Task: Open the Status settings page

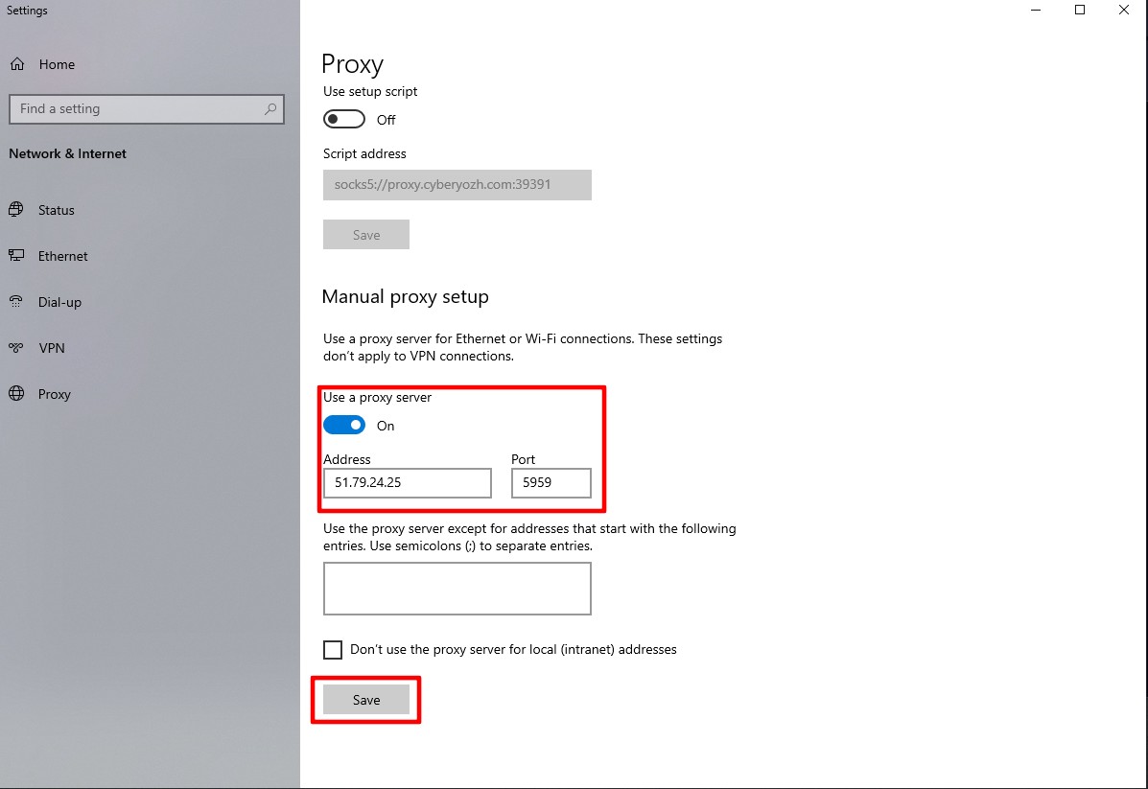Action: [x=56, y=210]
